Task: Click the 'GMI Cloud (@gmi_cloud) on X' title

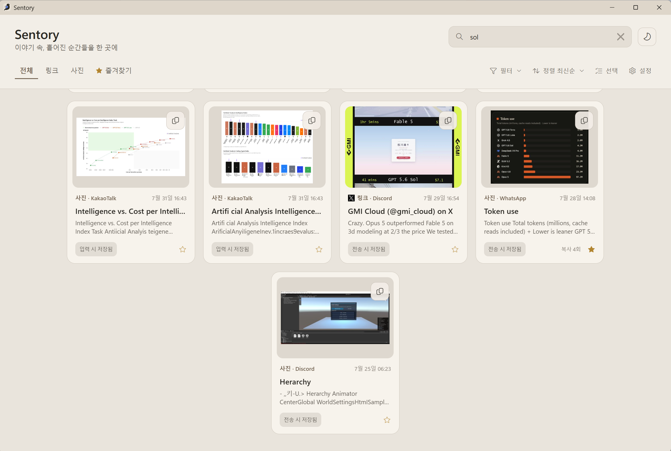Action: point(400,211)
